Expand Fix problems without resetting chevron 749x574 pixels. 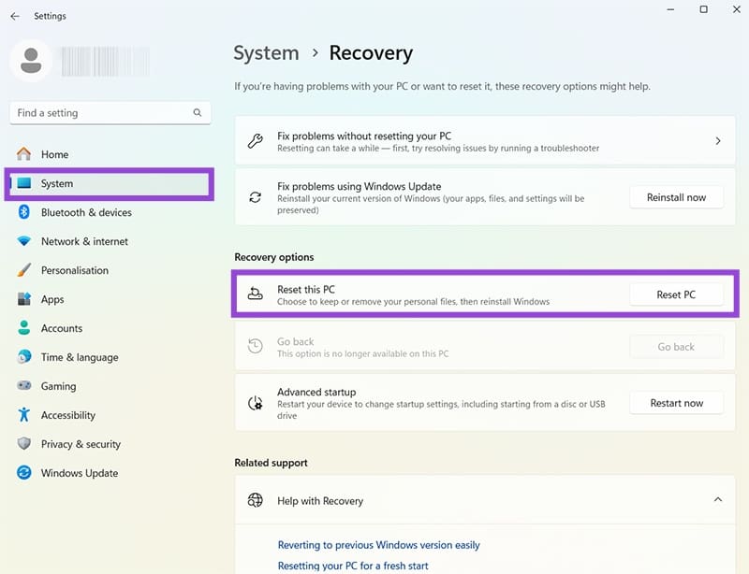click(x=718, y=141)
